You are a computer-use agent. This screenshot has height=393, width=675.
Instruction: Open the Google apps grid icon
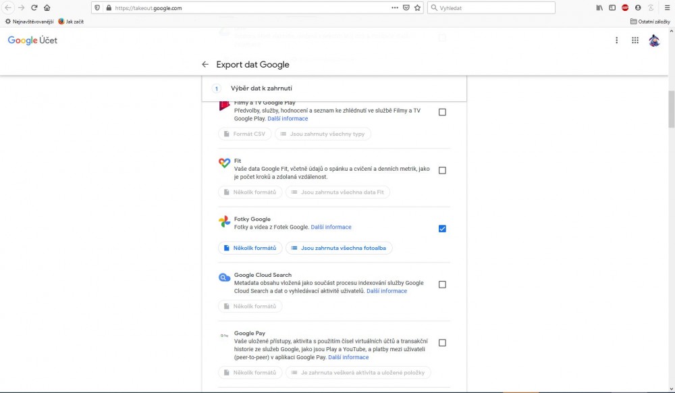[x=635, y=41]
